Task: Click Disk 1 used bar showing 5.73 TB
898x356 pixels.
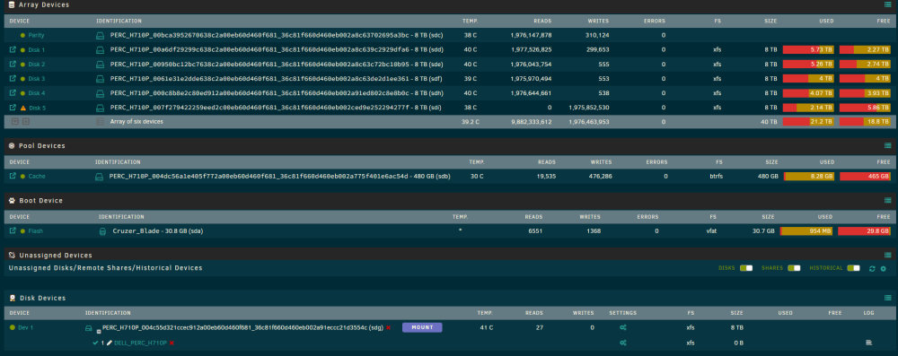Action: [x=808, y=50]
